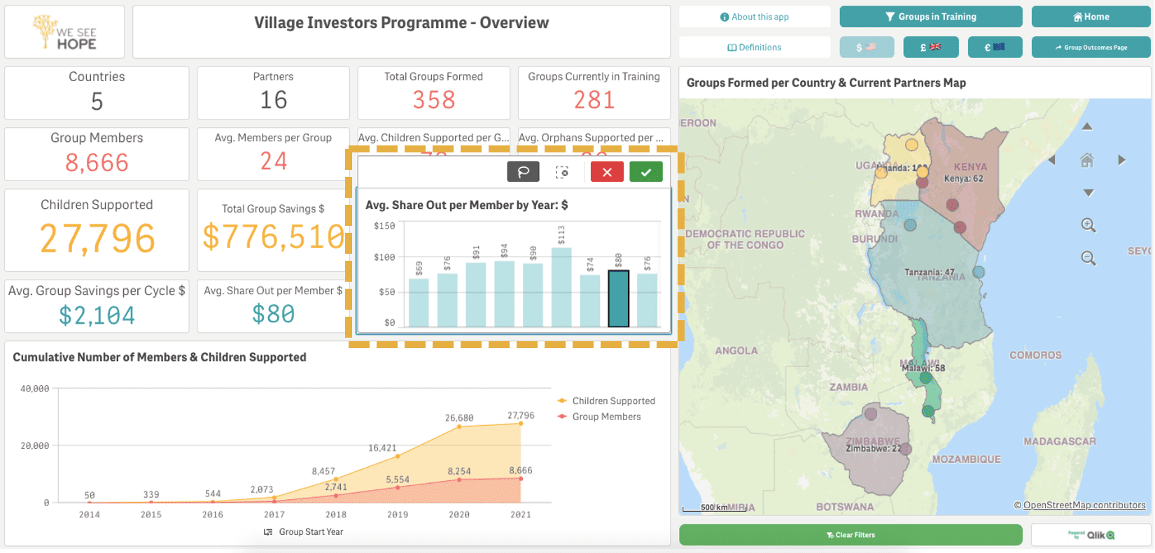Pan the map right with arrow

[x=1121, y=160]
